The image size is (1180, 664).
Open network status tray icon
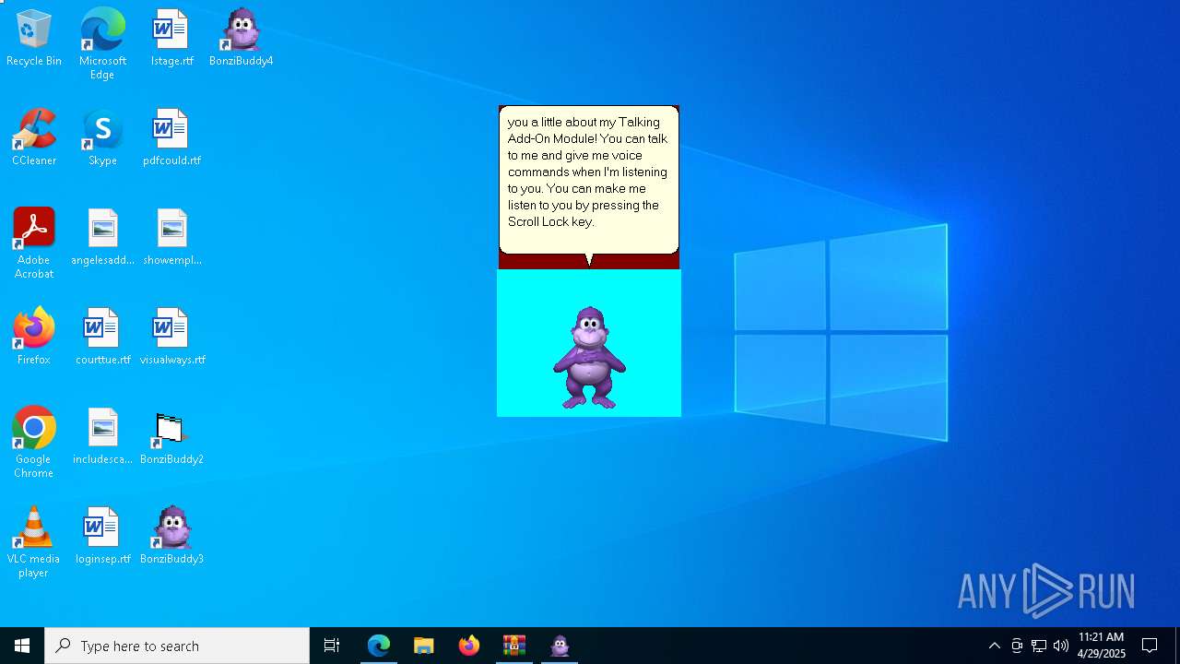tap(1039, 646)
